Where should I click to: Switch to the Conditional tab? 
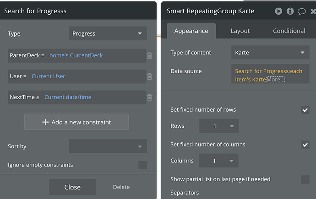[289, 31]
